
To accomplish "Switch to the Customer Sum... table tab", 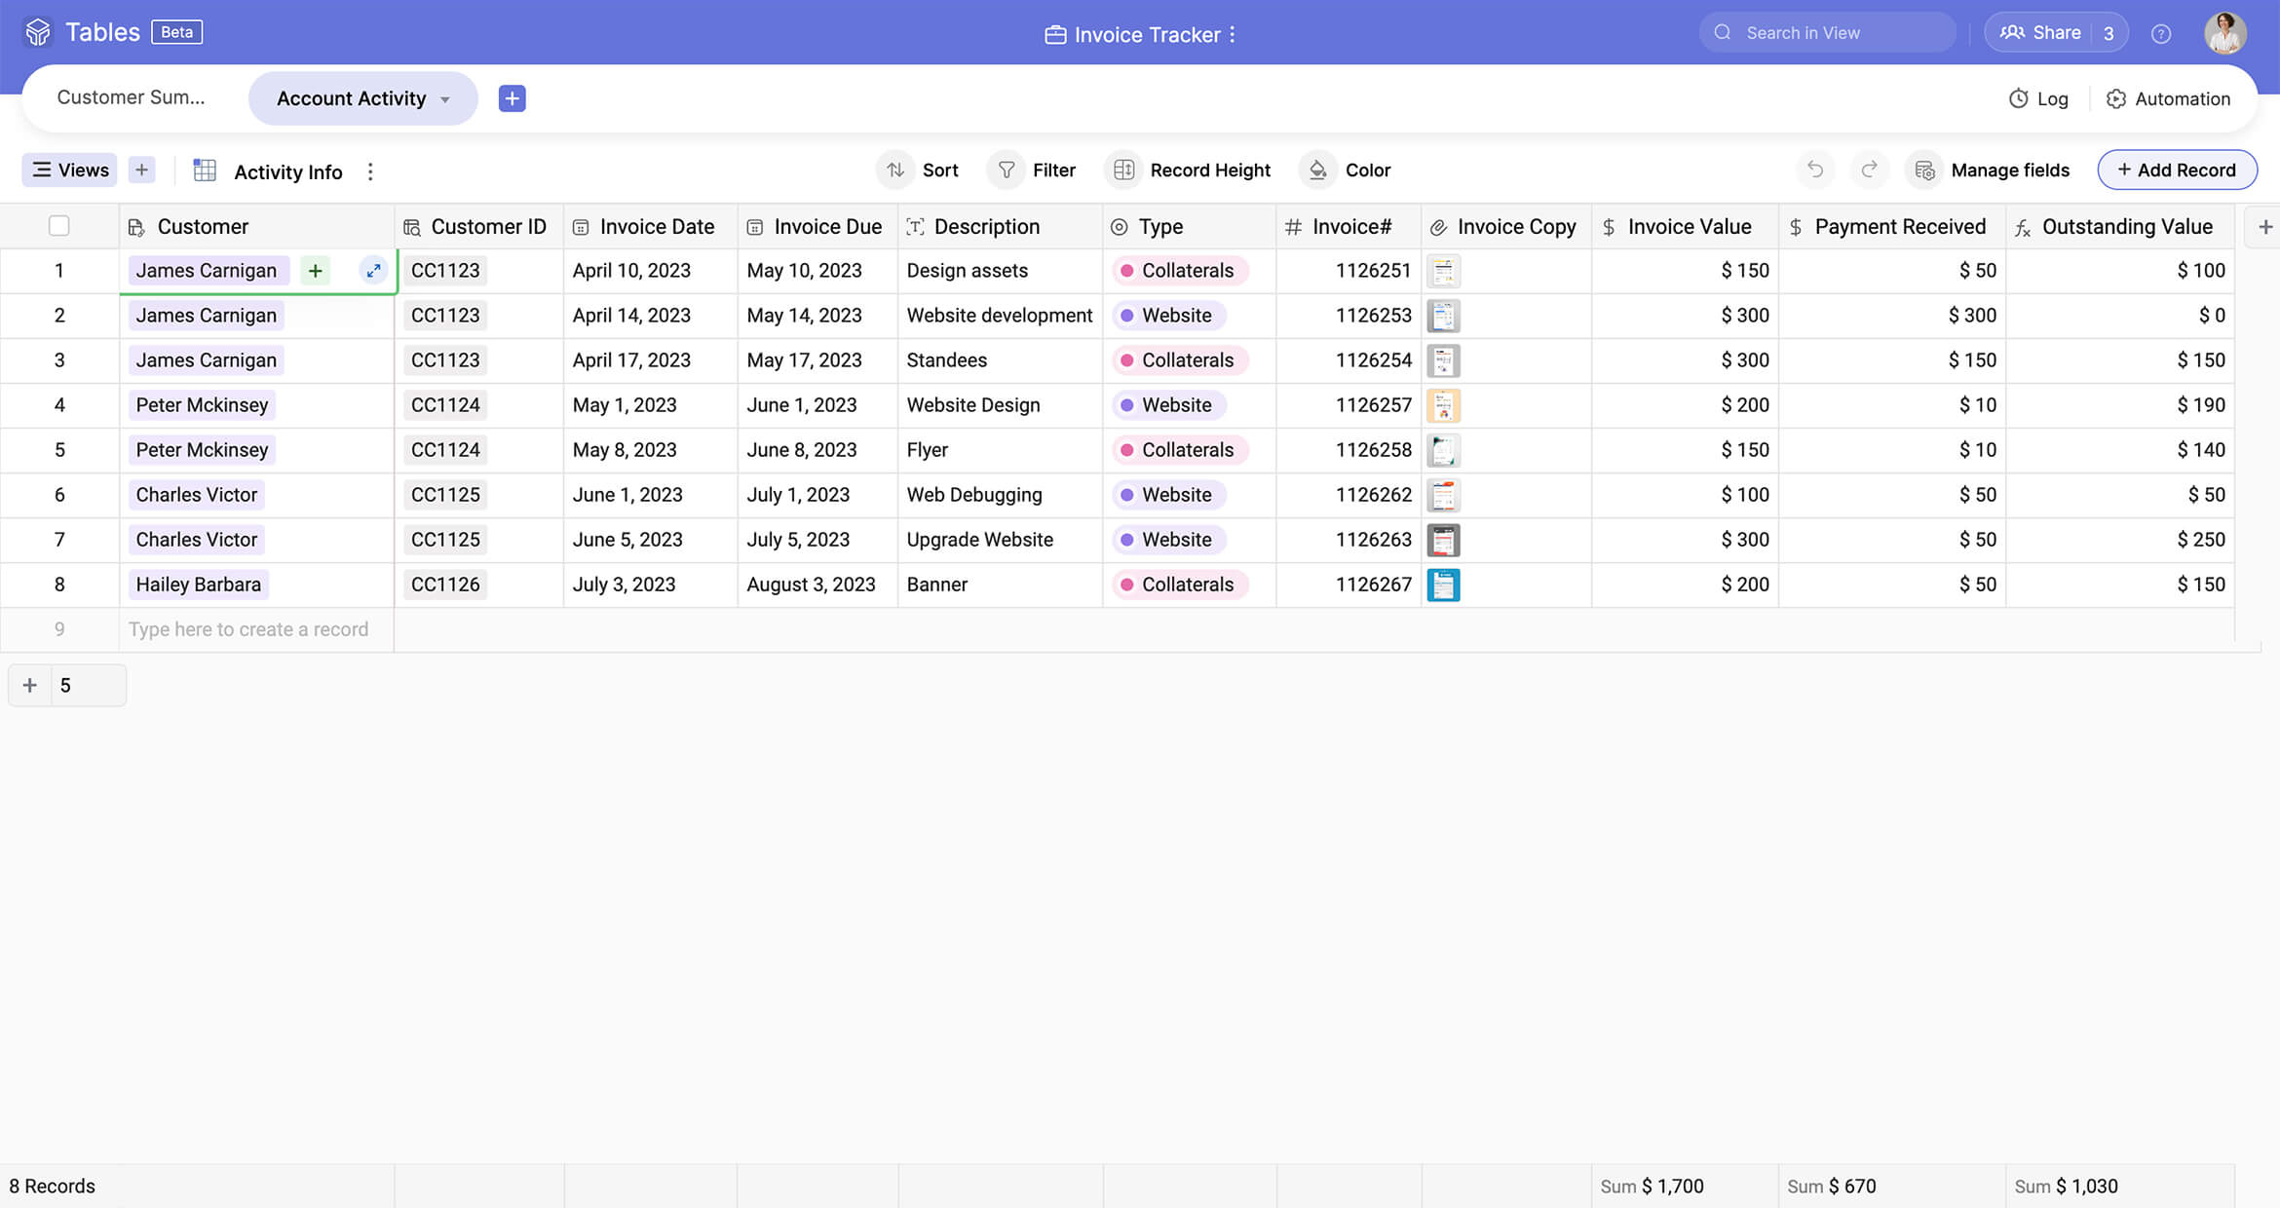I will 131,97.
